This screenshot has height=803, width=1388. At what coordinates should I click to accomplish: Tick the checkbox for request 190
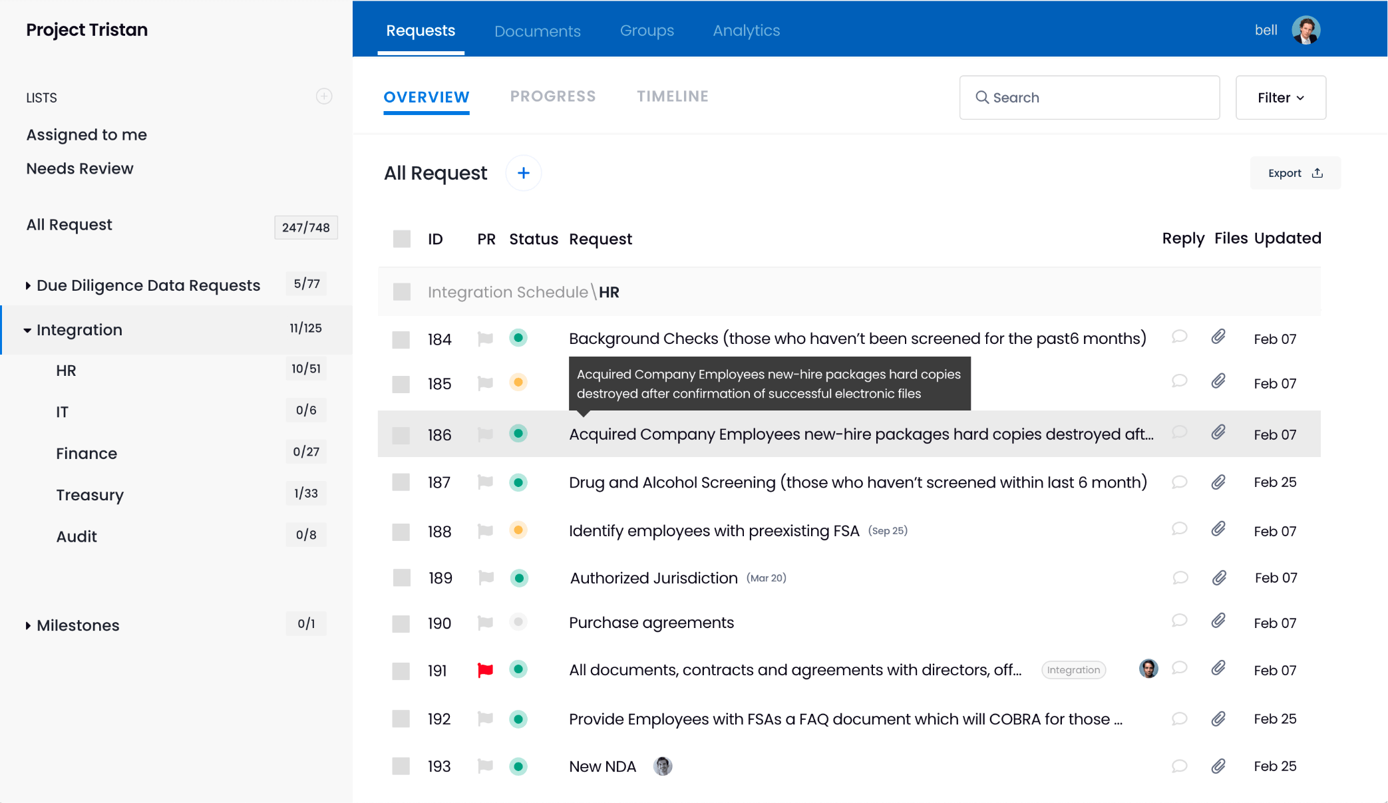401,623
